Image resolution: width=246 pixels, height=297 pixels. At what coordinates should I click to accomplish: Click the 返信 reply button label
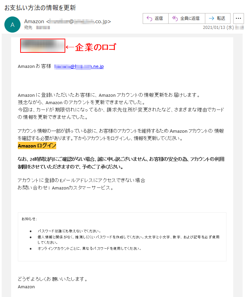click(x=159, y=18)
